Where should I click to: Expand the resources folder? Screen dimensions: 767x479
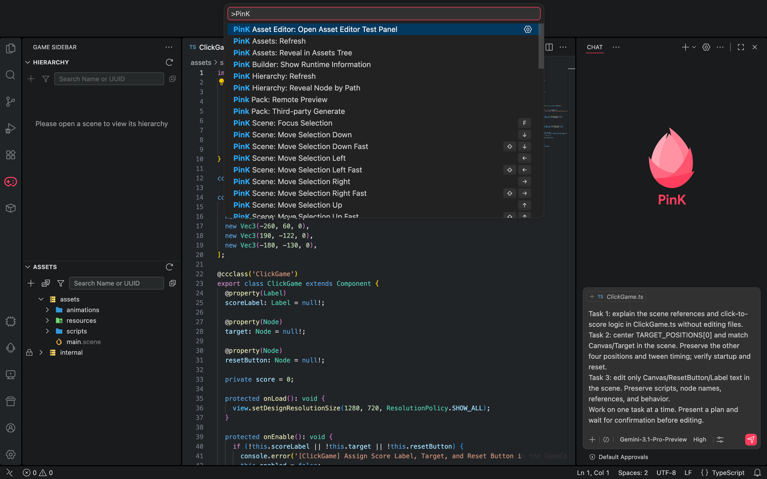point(47,320)
